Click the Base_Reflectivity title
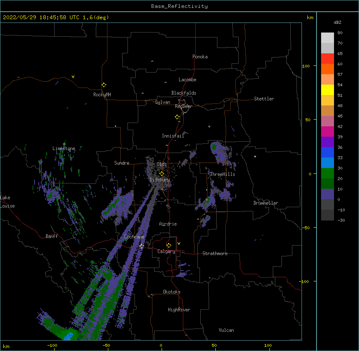 coord(179,6)
